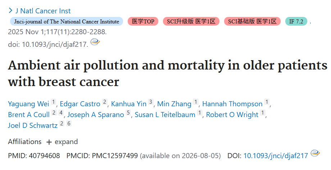Click affiliation superscript 3 after Kanhua Yin
331x170 pixels.
click(x=150, y=102)
